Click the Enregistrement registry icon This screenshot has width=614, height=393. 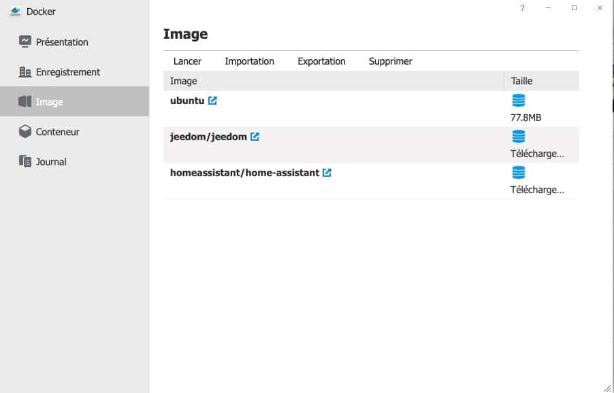pyautogui.click(x=25, y=72)
